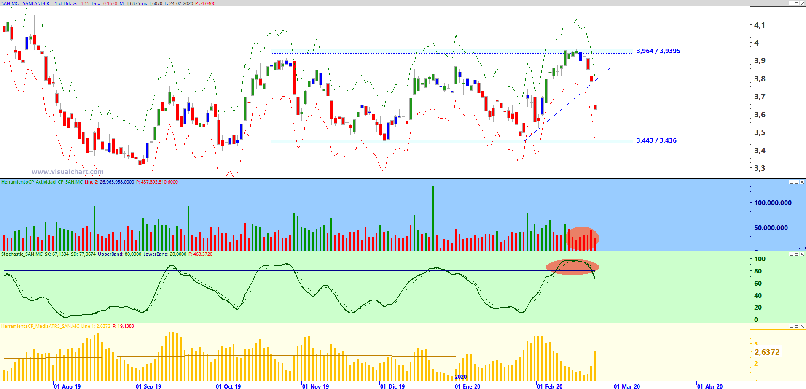Click the P: 19,1383 ATR readout

point(123,327)
